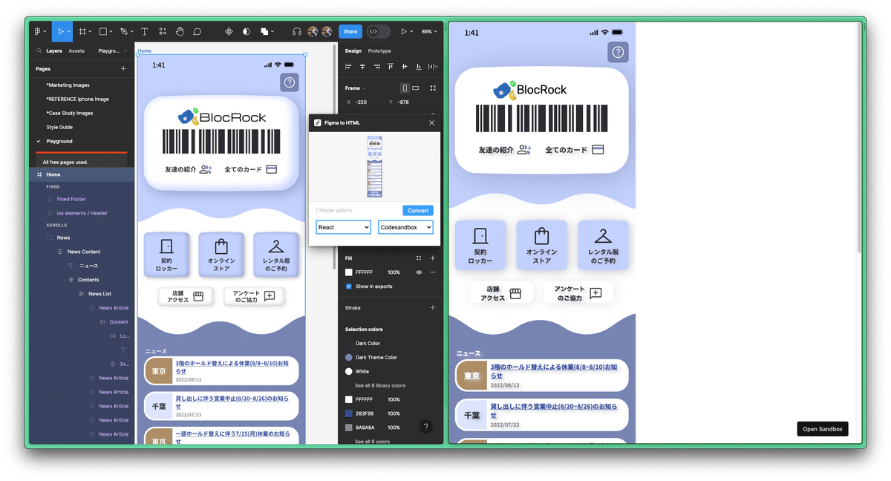Add a new page with plus icon
This screenshot has height=481, width=891.
tap(123, 69)
